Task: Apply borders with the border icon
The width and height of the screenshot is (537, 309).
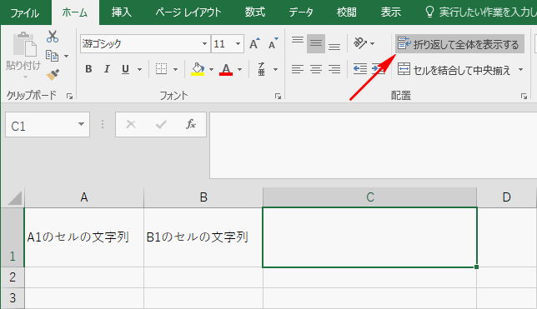Action: [x=161, y=69]
